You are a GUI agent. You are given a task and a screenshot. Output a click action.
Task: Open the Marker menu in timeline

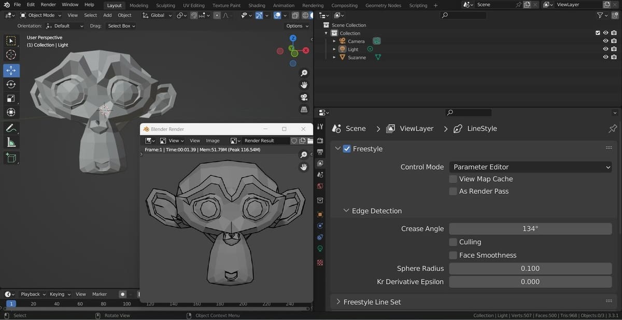[100, 294]
